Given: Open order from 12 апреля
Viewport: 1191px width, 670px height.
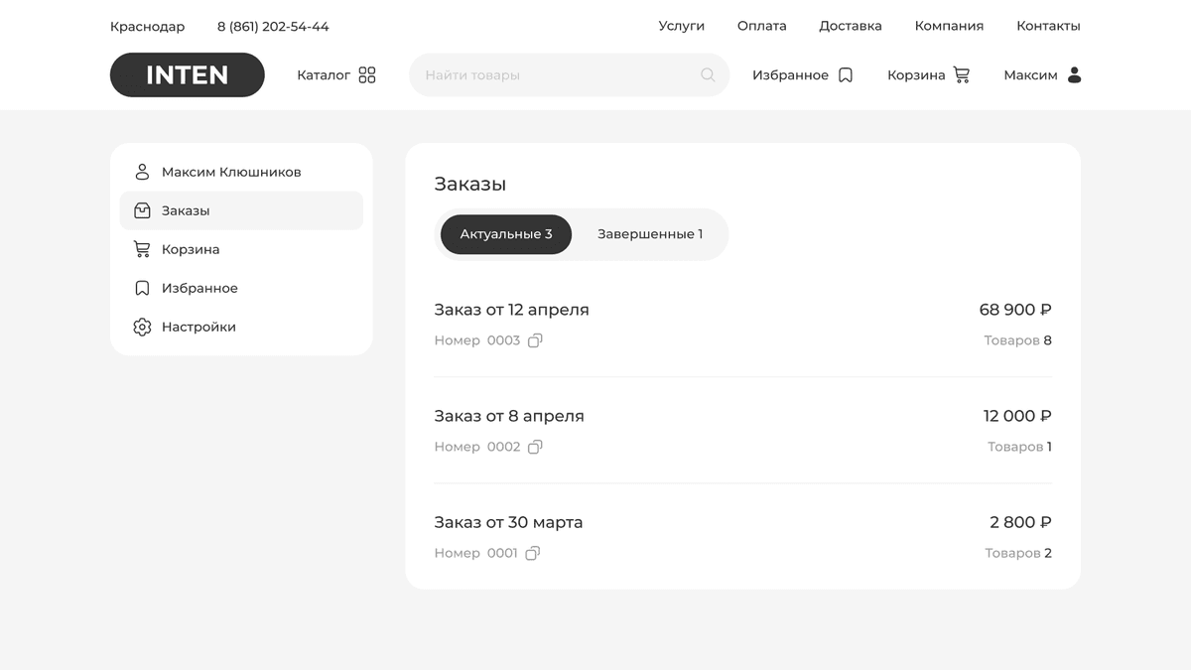Looking at the screenshot, I should pos(511,310).
